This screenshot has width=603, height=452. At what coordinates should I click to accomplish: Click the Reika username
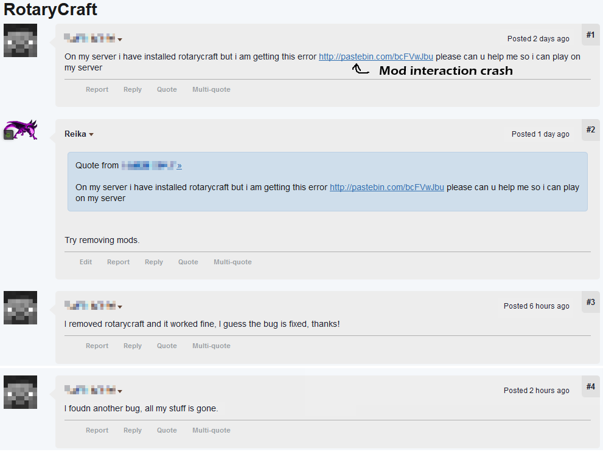click(75, 134)
